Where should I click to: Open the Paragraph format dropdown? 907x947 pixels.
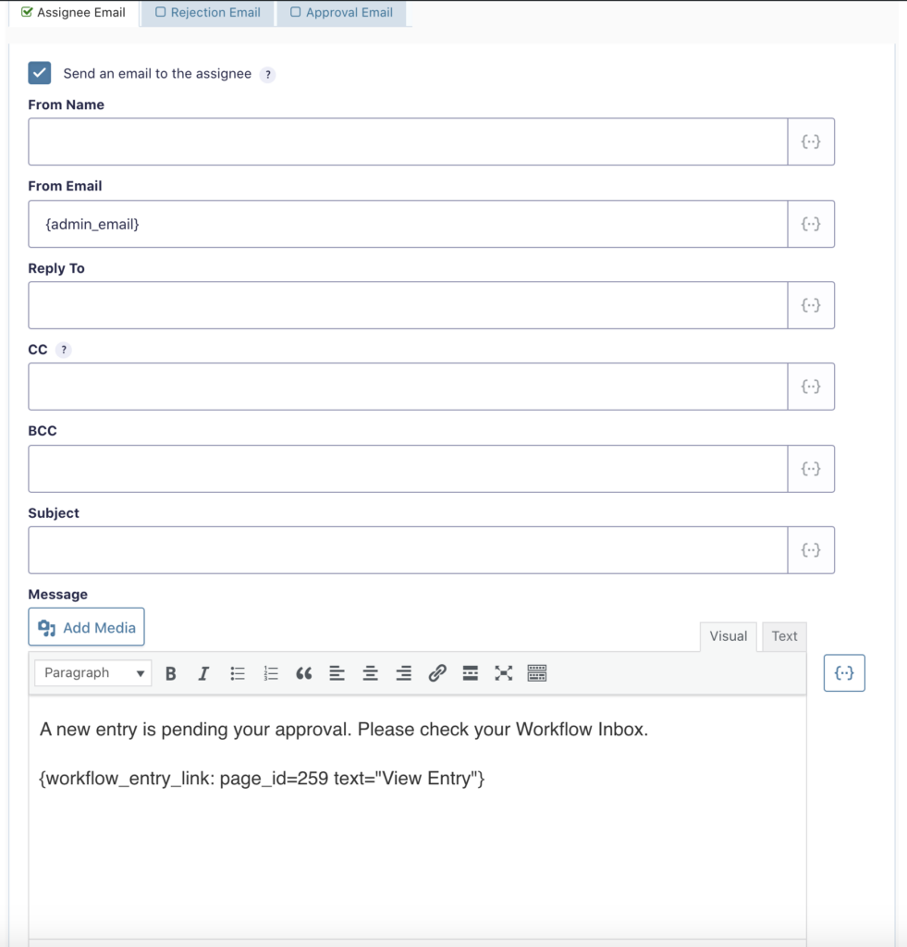(93, 673)
